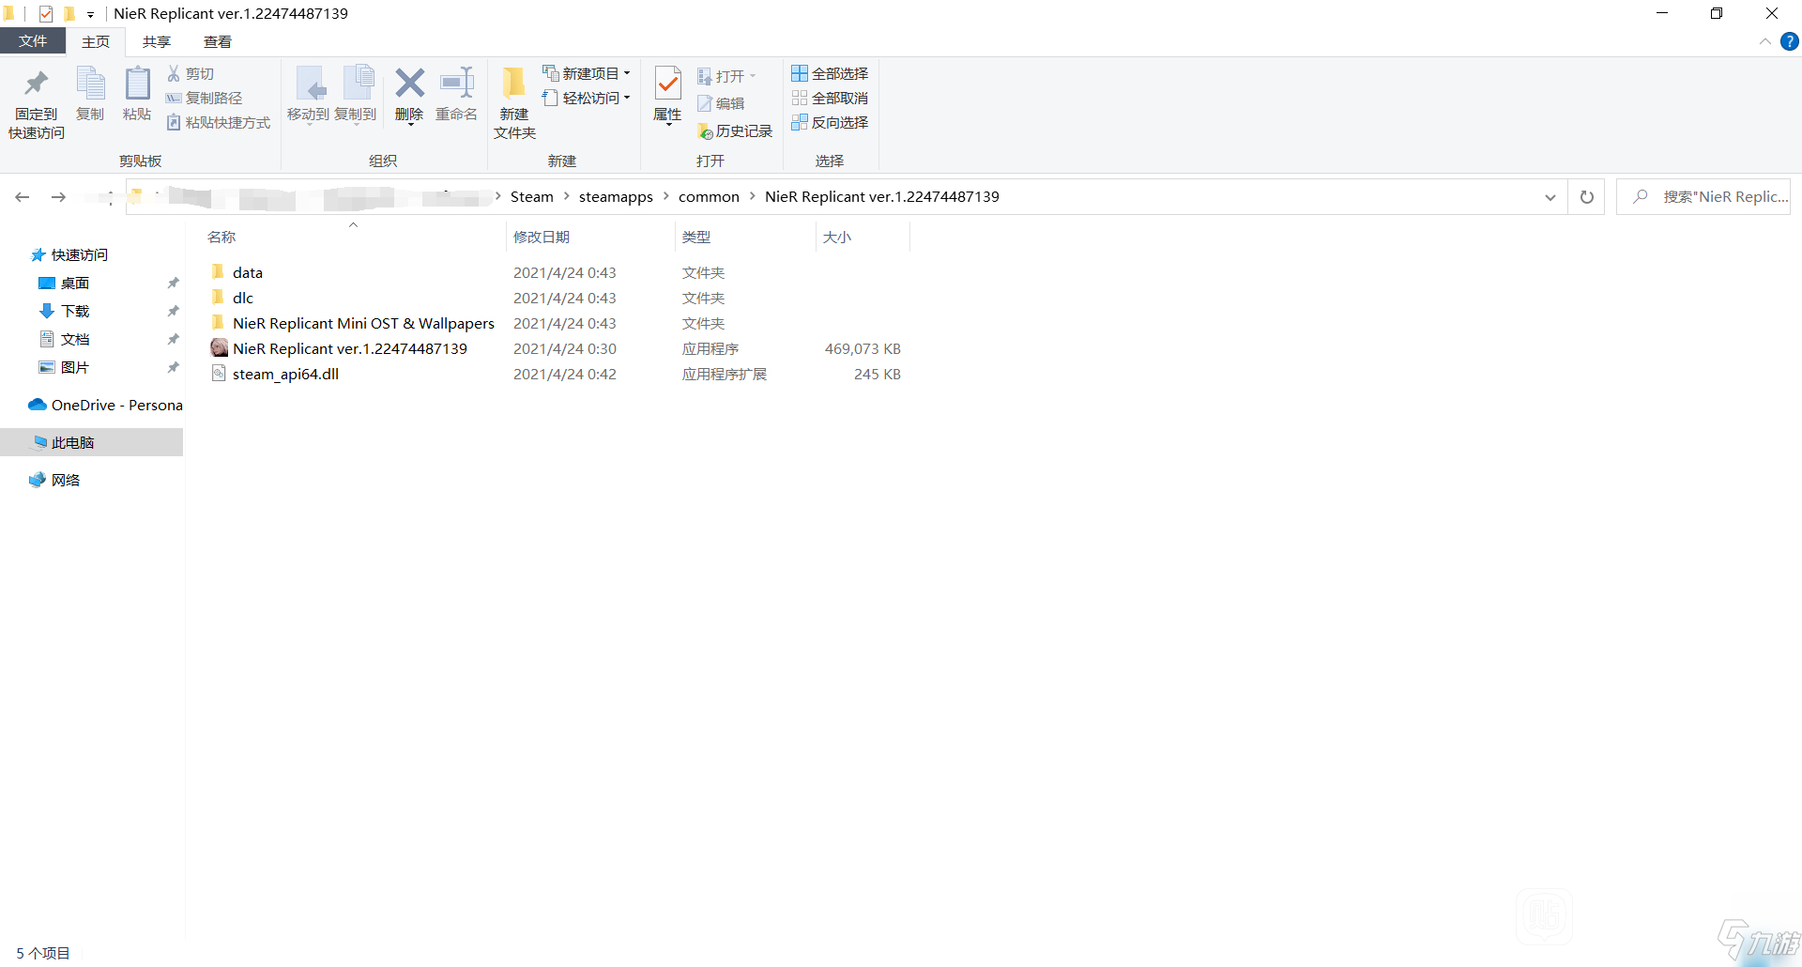Open History (历史记录) from ribbon
The height and width of the screenshot is (967, 1802).
[x=735, y=131]
